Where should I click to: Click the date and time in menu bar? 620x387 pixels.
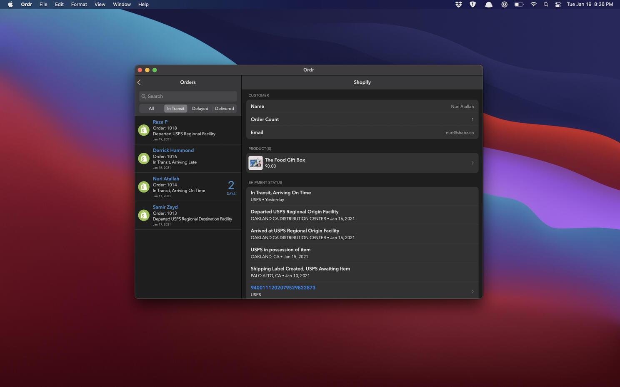point(590,4)
